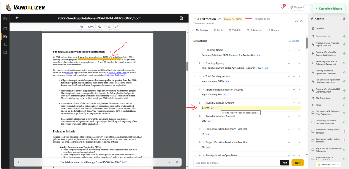This screenshot has height=169, width=349.
Task: Follow the 'Matching Guidelines' link in PDF
Action: pos(115,75)
